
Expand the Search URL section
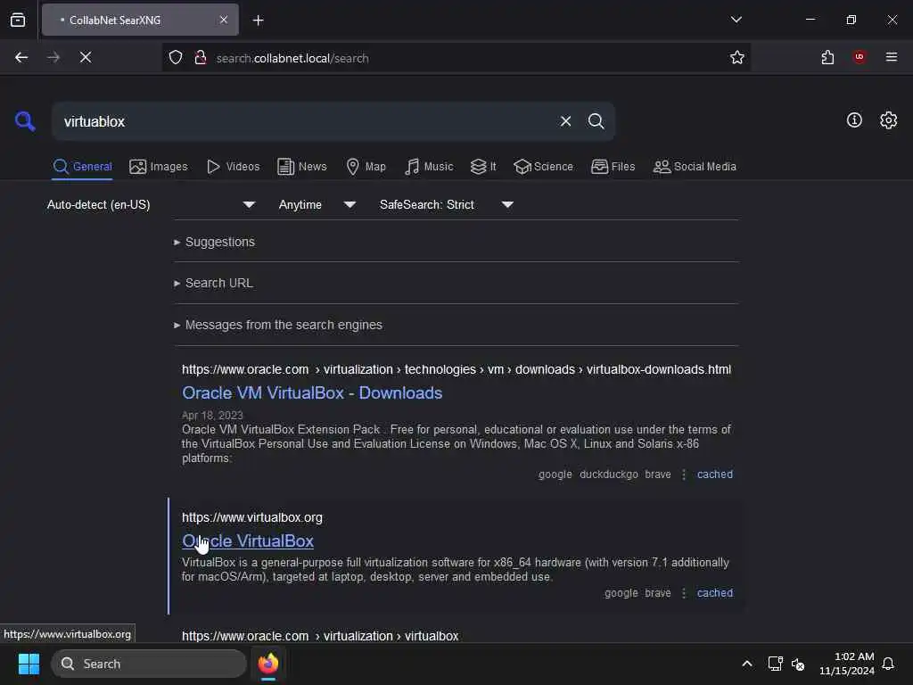(213, 283)
